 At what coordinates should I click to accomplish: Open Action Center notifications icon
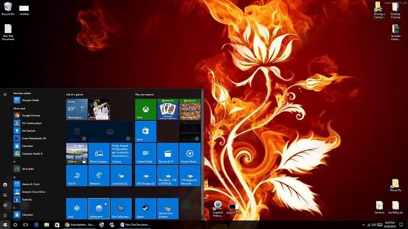tap(401, 225)
